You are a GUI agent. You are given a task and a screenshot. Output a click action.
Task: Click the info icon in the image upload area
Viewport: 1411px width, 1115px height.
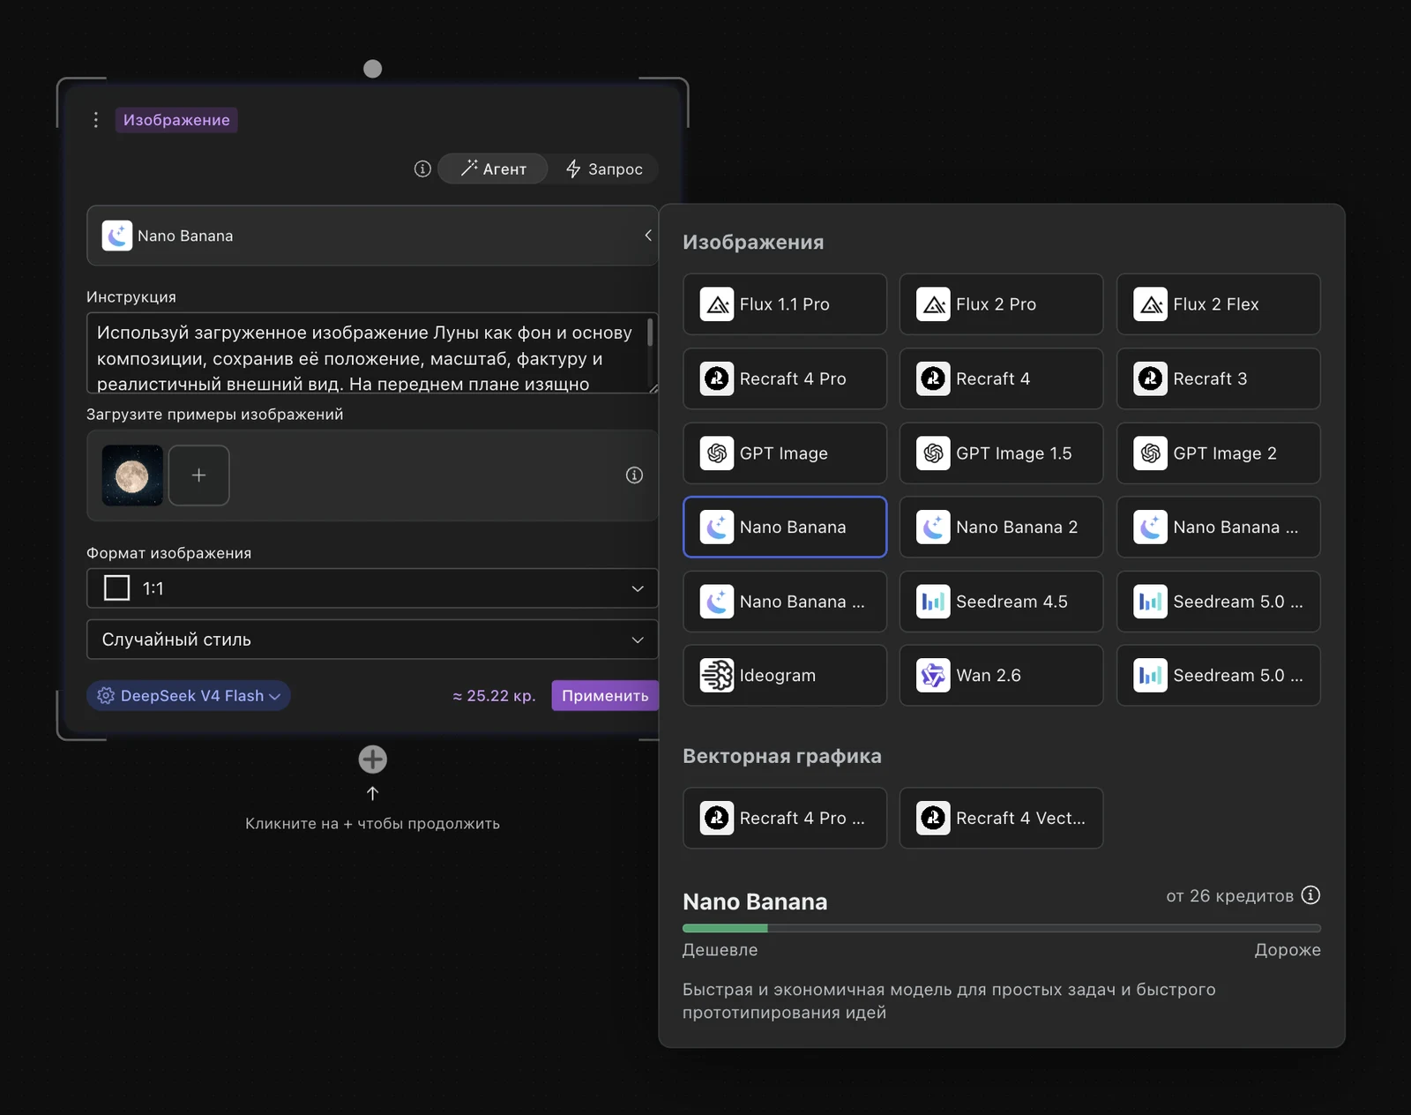[634, 475]
